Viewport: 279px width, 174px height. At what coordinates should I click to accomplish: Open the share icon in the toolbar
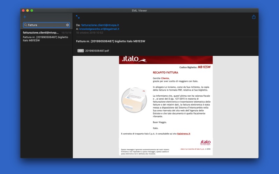click(254, 17)
